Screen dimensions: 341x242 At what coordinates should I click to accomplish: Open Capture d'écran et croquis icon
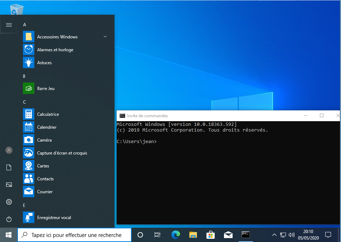[x=29, y=153]
